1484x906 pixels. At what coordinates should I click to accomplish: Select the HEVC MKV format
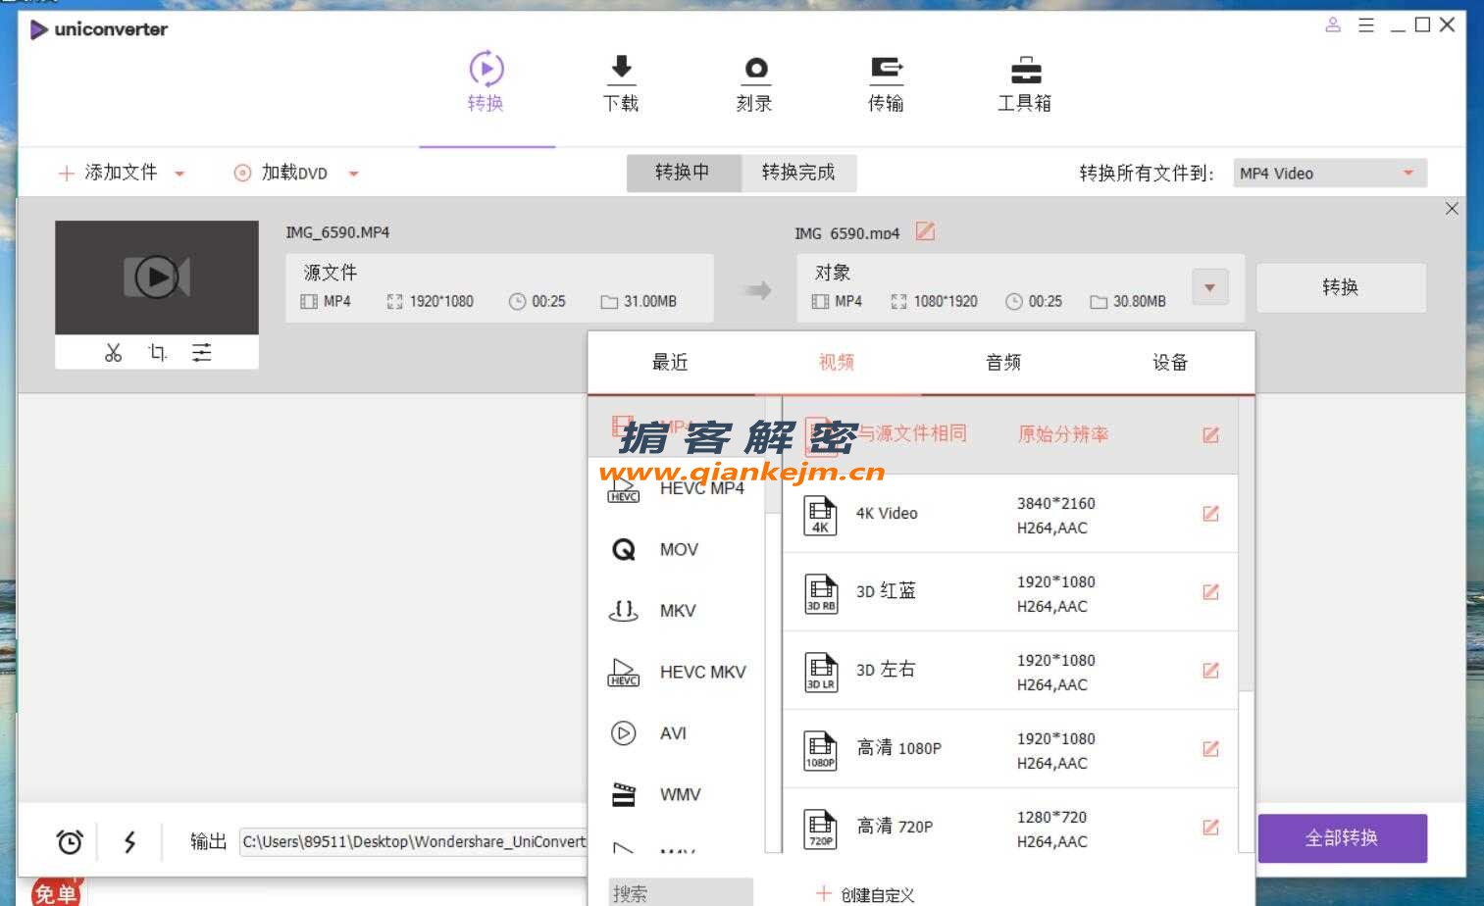pos(676,673)
